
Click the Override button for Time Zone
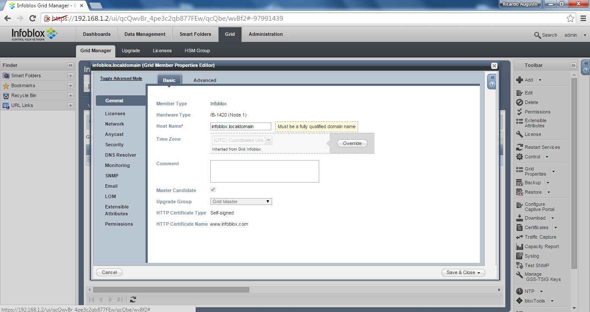tap(352, 143)
